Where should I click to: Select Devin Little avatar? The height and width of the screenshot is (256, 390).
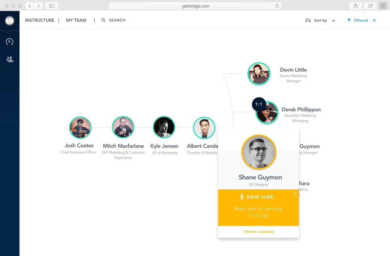[x=259, y=74]
